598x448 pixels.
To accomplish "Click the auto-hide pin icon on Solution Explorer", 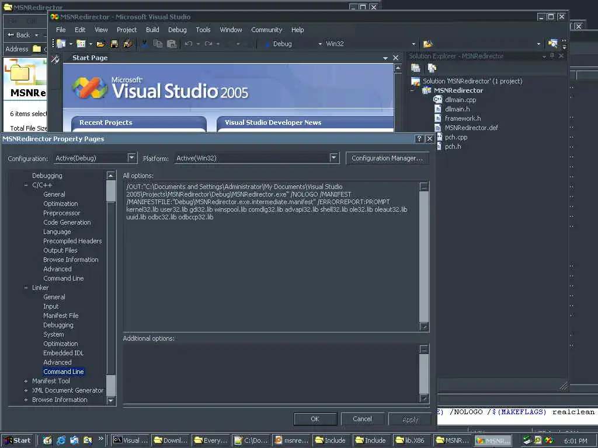I will click(x=552, y=55).
